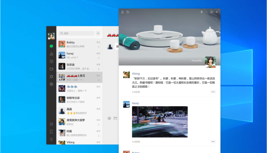This screenshot has height=153, width=267.
Task: Click the 搜索 search field
Action: (76, 33)
